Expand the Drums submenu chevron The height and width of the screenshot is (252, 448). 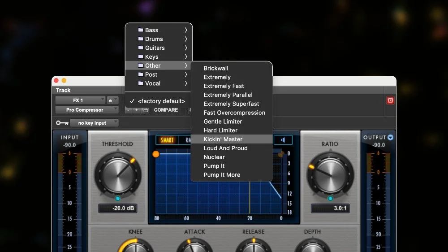click(186, 39)
